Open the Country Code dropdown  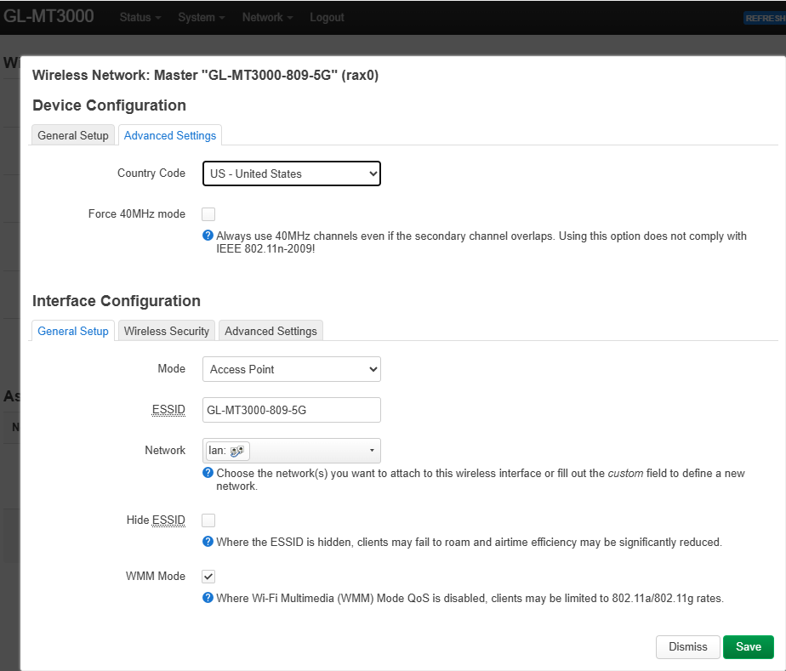pos(291,173)
